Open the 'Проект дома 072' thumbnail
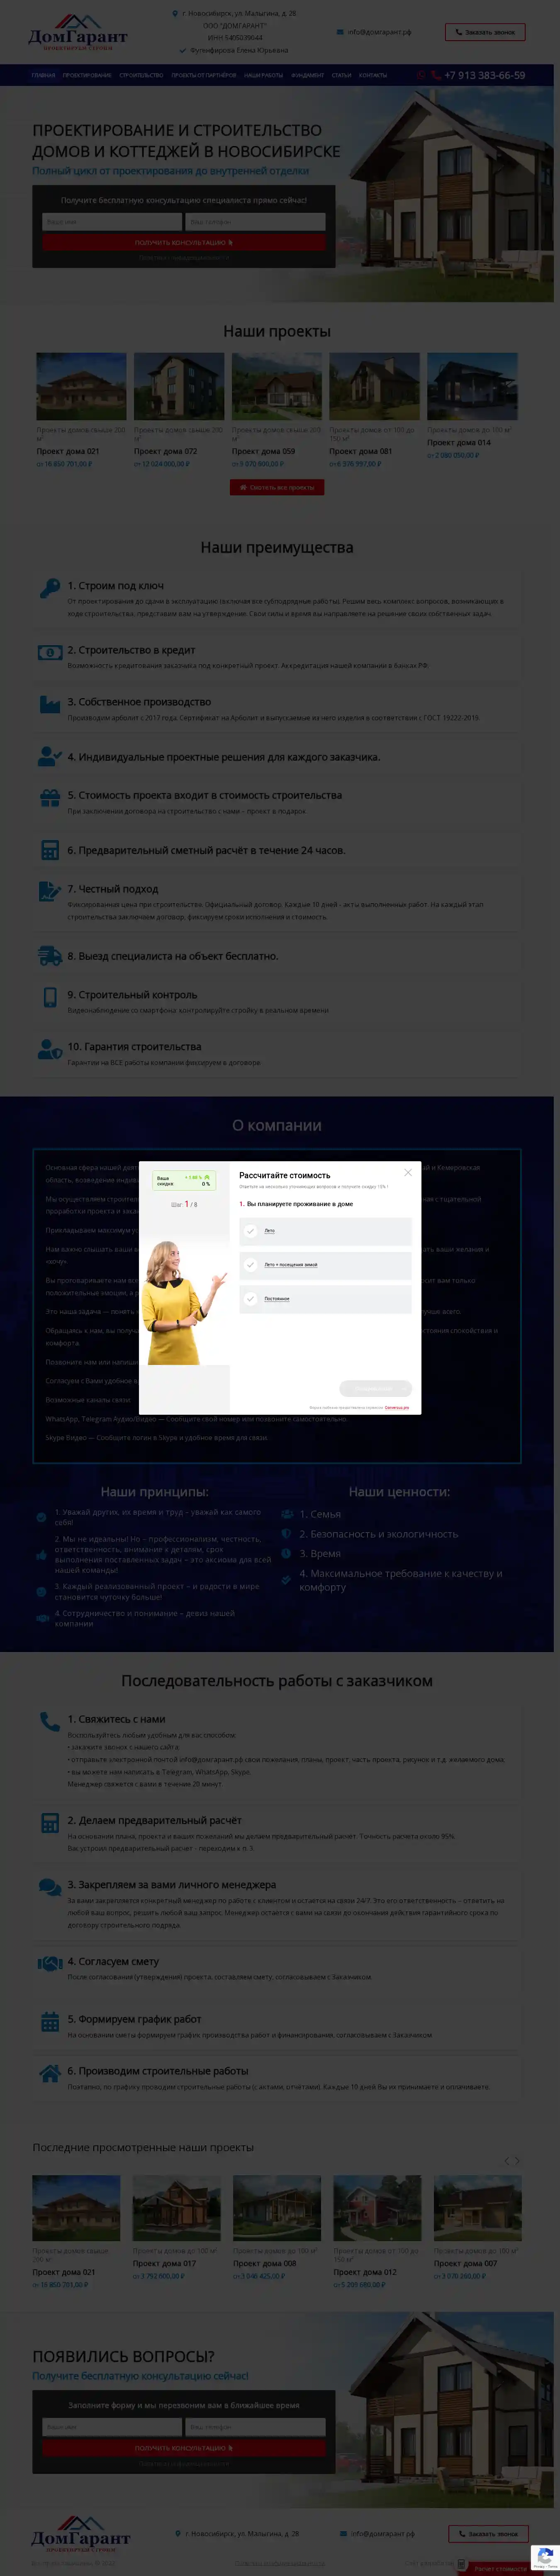This screenshot has height=2576, width=560. click(x=179, y=386)
